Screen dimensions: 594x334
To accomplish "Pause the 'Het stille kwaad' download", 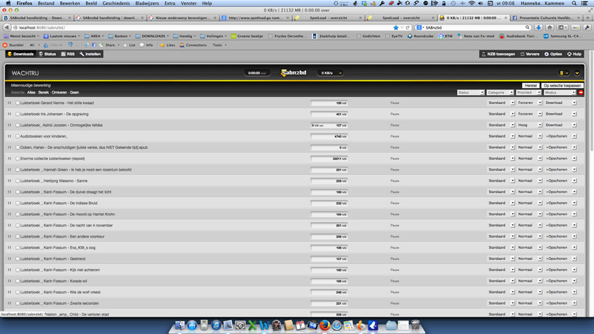I will point(10,103).
